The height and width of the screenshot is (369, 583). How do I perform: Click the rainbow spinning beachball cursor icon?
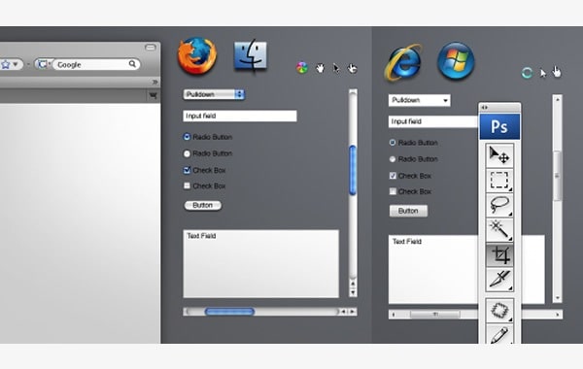(302, 68)
